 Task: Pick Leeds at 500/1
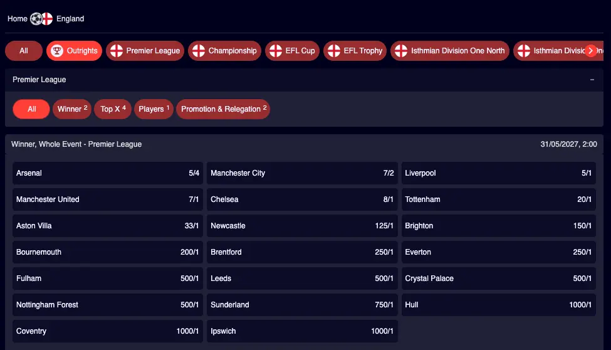tap(302, 278)
